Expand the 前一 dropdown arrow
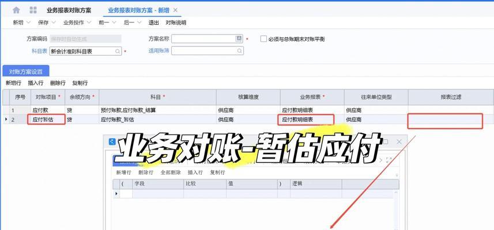Screen dimensions: 494x230 [114, 22]
